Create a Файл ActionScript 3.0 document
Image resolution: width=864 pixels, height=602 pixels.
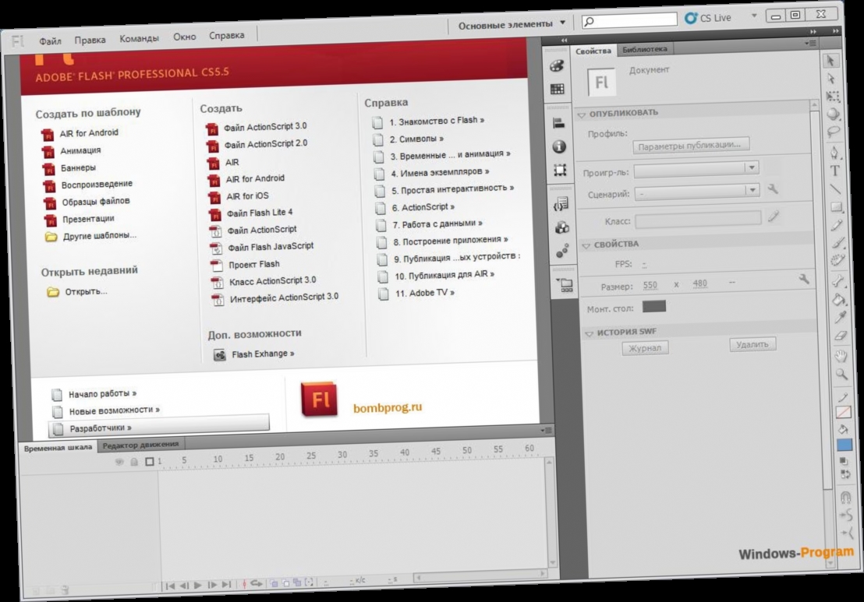point(265,127)
